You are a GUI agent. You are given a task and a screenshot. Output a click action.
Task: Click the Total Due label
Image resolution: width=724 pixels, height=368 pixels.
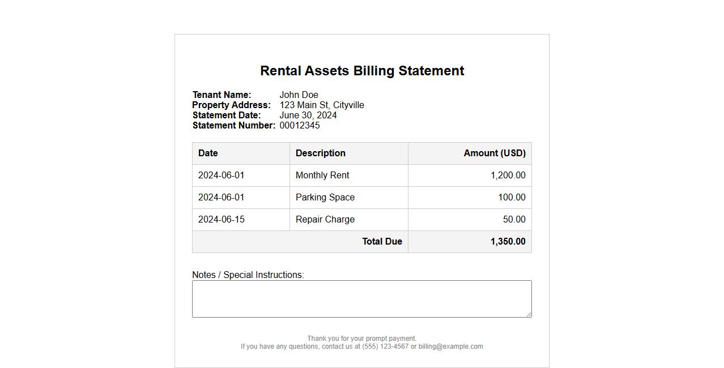click(x=382, y=242)
